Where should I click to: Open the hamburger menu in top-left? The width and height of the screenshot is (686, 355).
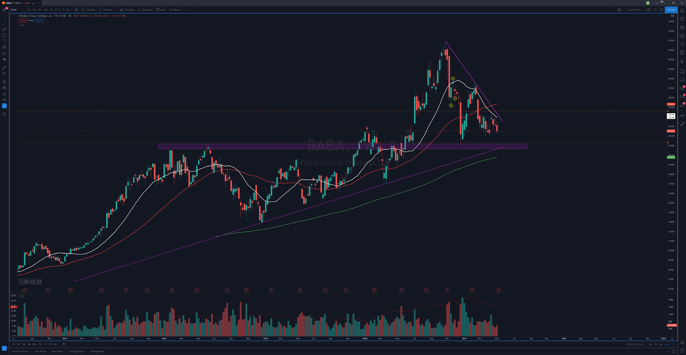[x=4, y=9]
